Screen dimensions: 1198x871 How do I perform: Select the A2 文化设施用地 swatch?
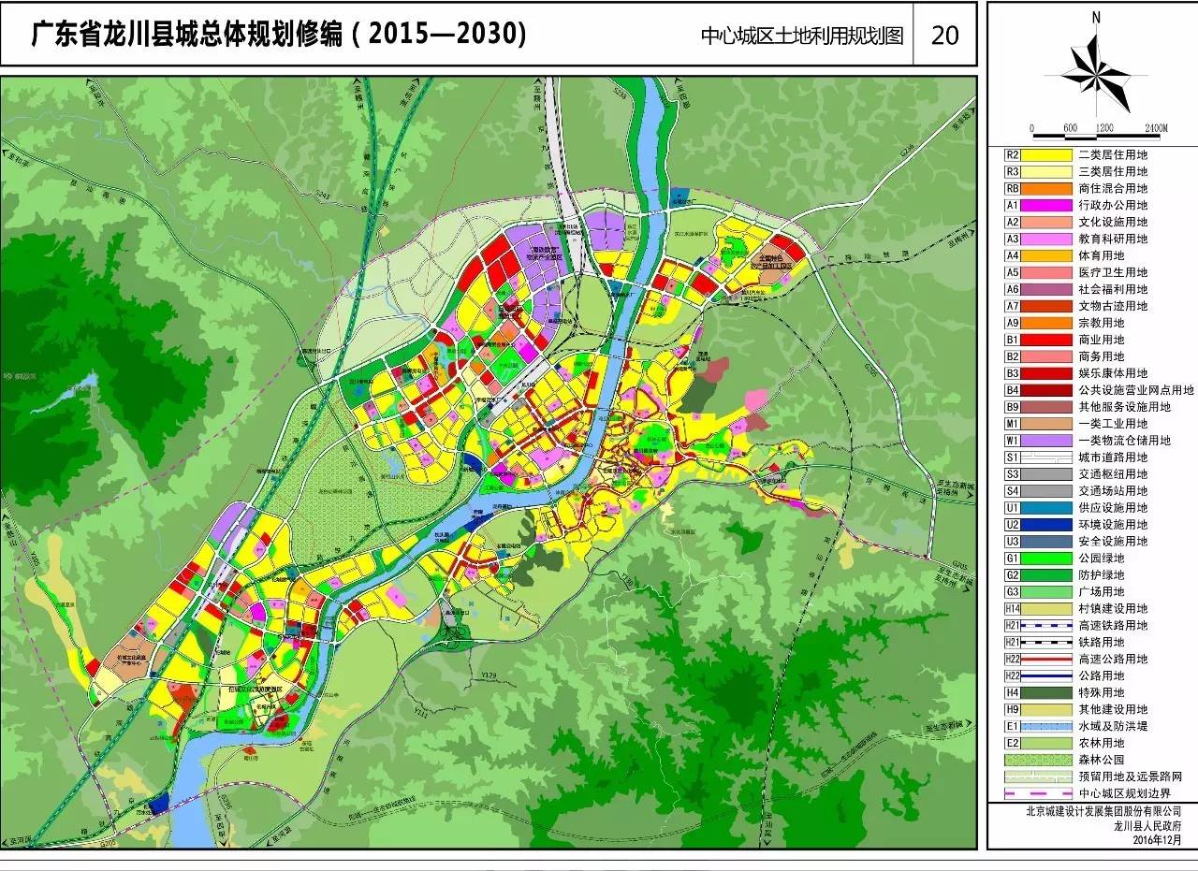click(x=1046, y=223)
